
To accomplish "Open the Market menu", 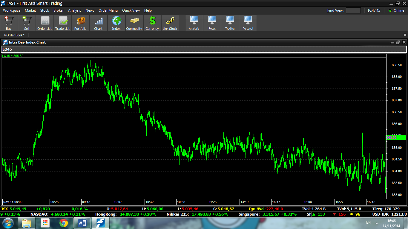I will pos(30,10).
